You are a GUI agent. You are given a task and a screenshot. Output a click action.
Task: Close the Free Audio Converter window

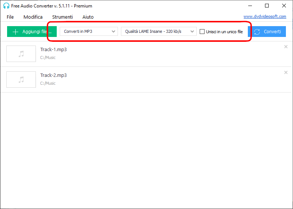click(284, 6)
